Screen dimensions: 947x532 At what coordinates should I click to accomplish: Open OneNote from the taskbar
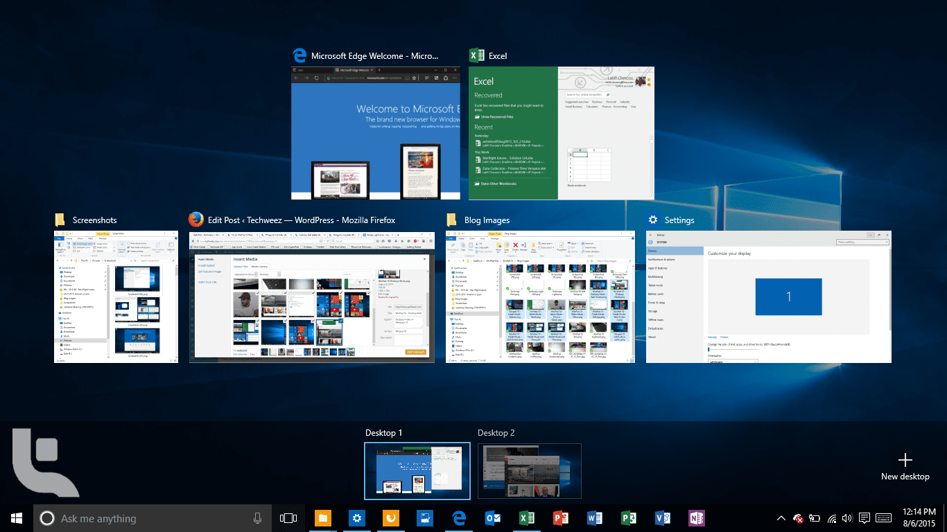(x=696, y=518)
